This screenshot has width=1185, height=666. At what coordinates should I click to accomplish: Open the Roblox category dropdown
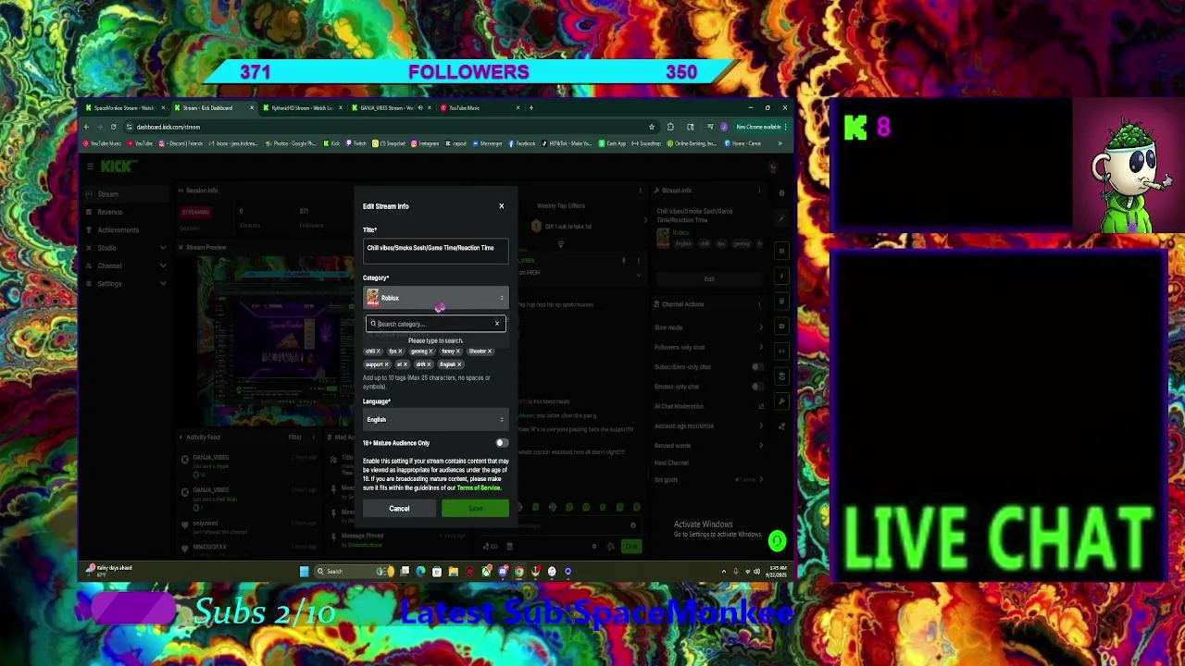[x=435, y=298]
